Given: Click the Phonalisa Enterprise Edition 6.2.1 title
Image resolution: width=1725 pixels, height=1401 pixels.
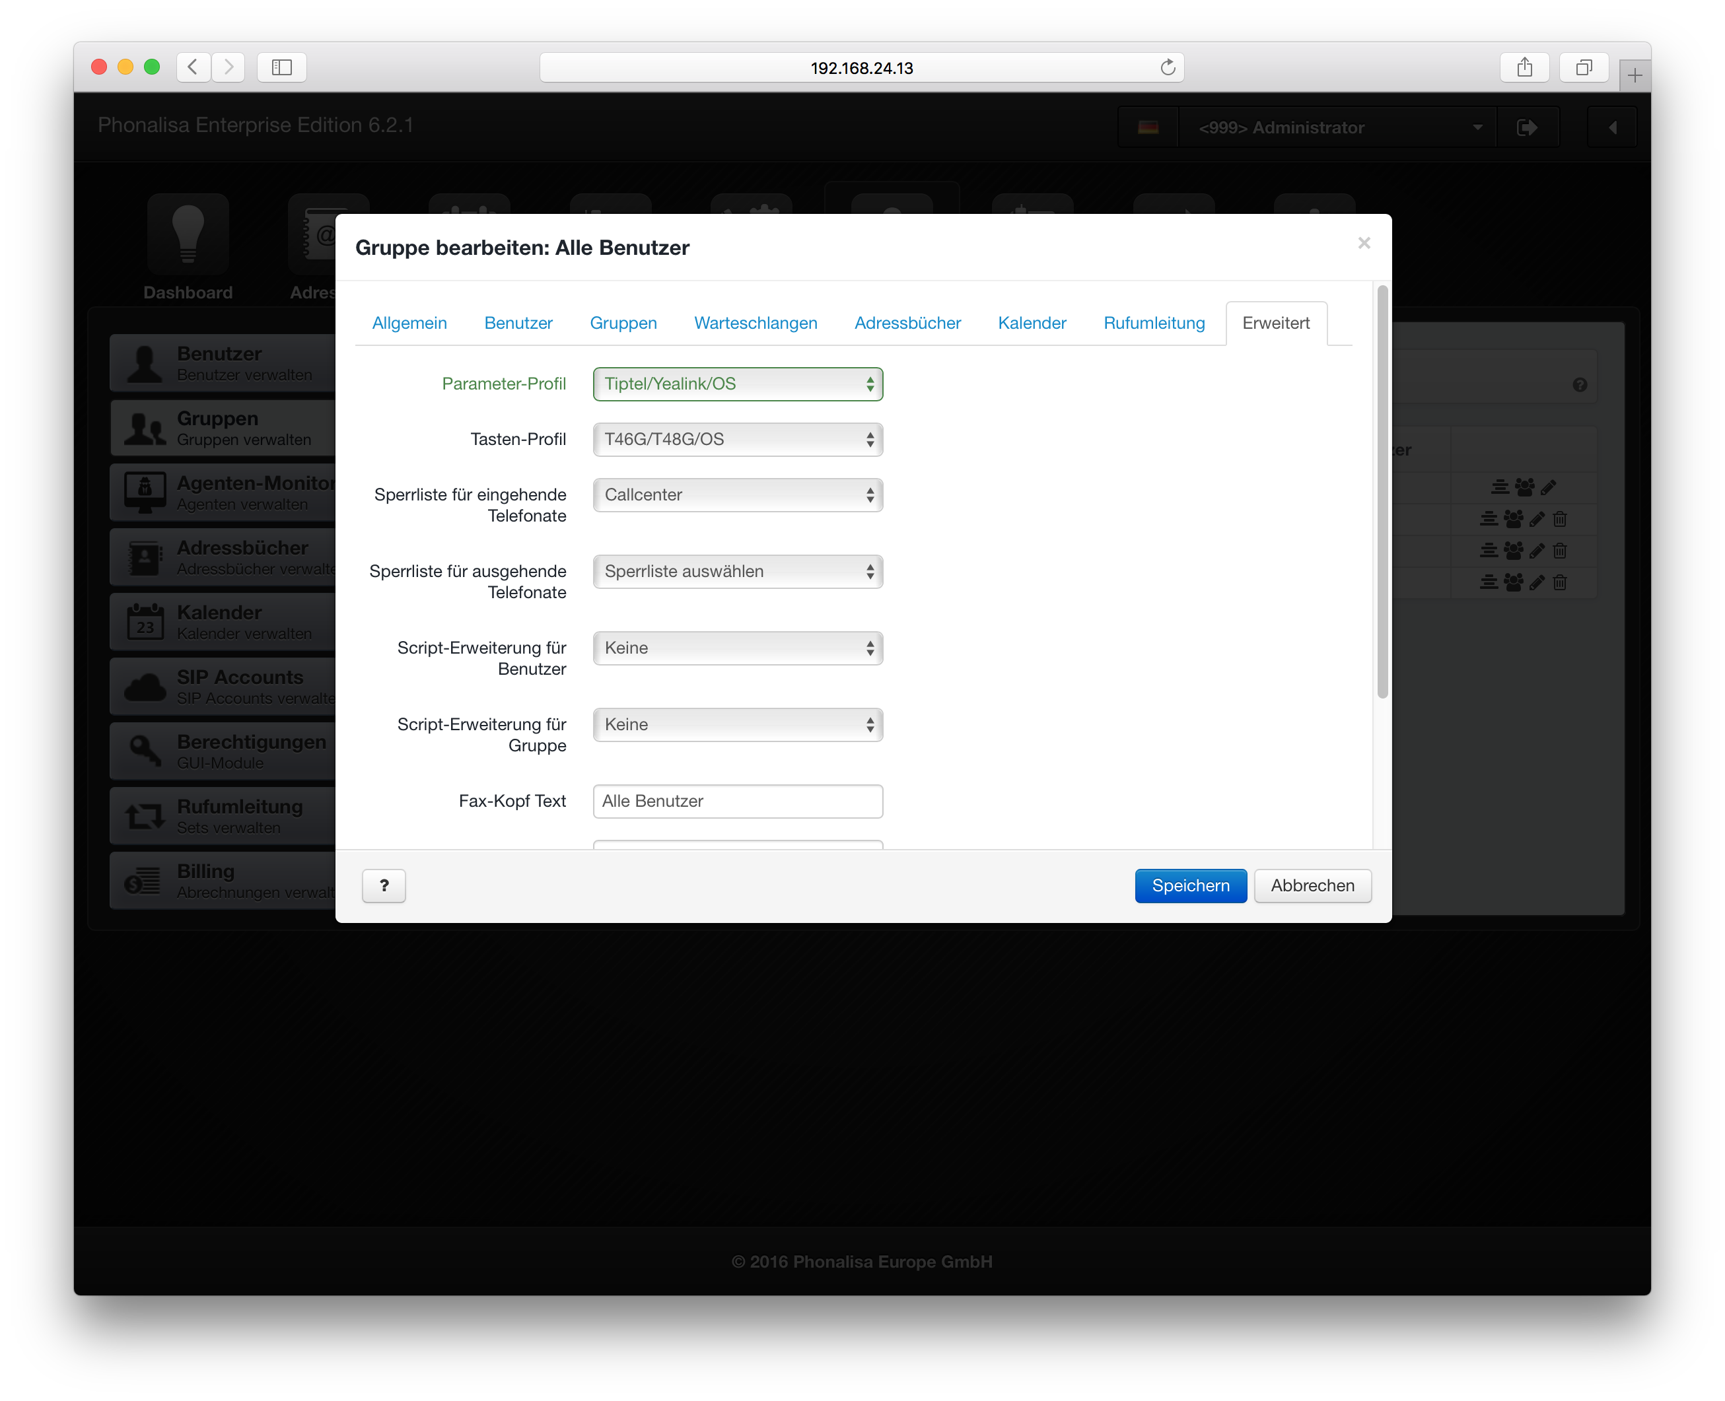Looking at the screenshot, I should [x=255, y=126].
